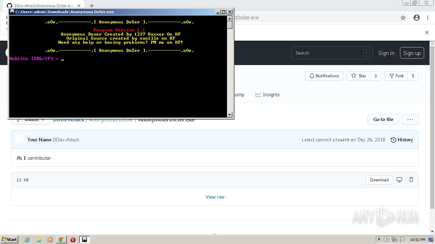The height and width of the screenshot is (244, 435).
Task: Click the Sign up button
Action: tap(412, 53)
